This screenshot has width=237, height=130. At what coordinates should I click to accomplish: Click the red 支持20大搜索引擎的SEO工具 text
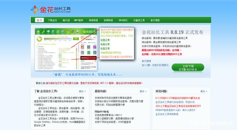tap(162, 54)
